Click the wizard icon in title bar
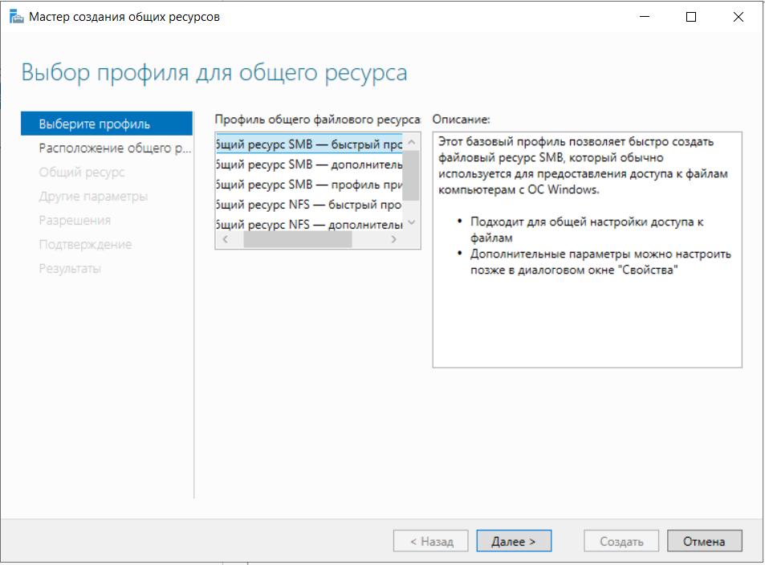Screen dimensions: 765x565 (17, 17)
